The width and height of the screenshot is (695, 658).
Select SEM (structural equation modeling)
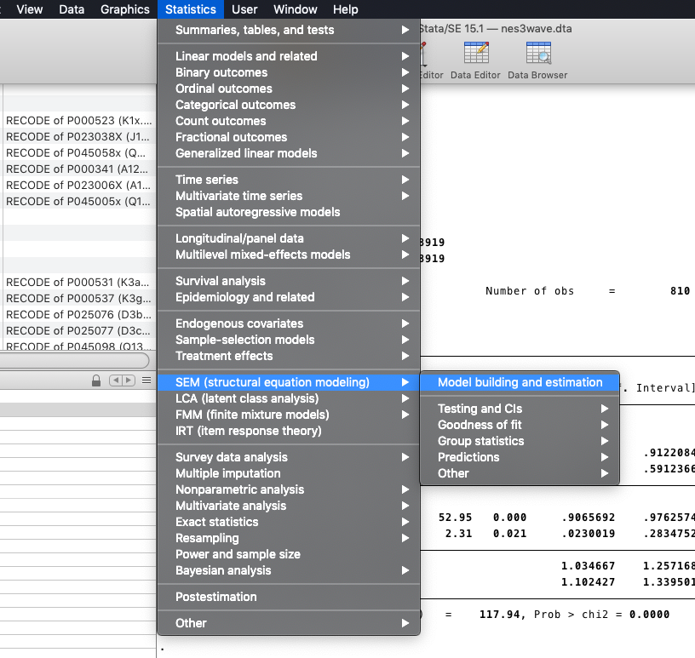[289, 382]
